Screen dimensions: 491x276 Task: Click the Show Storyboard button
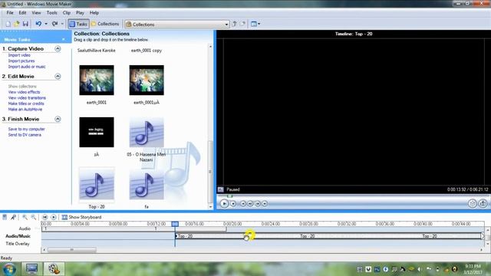(82, 217)
